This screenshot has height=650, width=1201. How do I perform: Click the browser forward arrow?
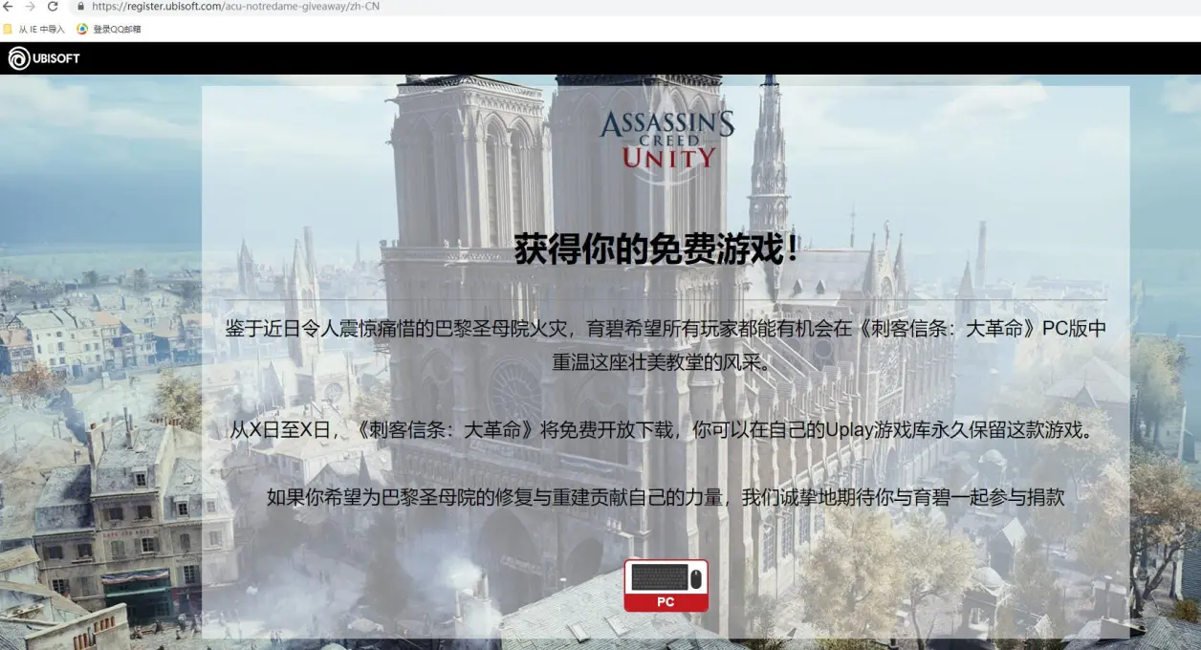click(30, 6)
